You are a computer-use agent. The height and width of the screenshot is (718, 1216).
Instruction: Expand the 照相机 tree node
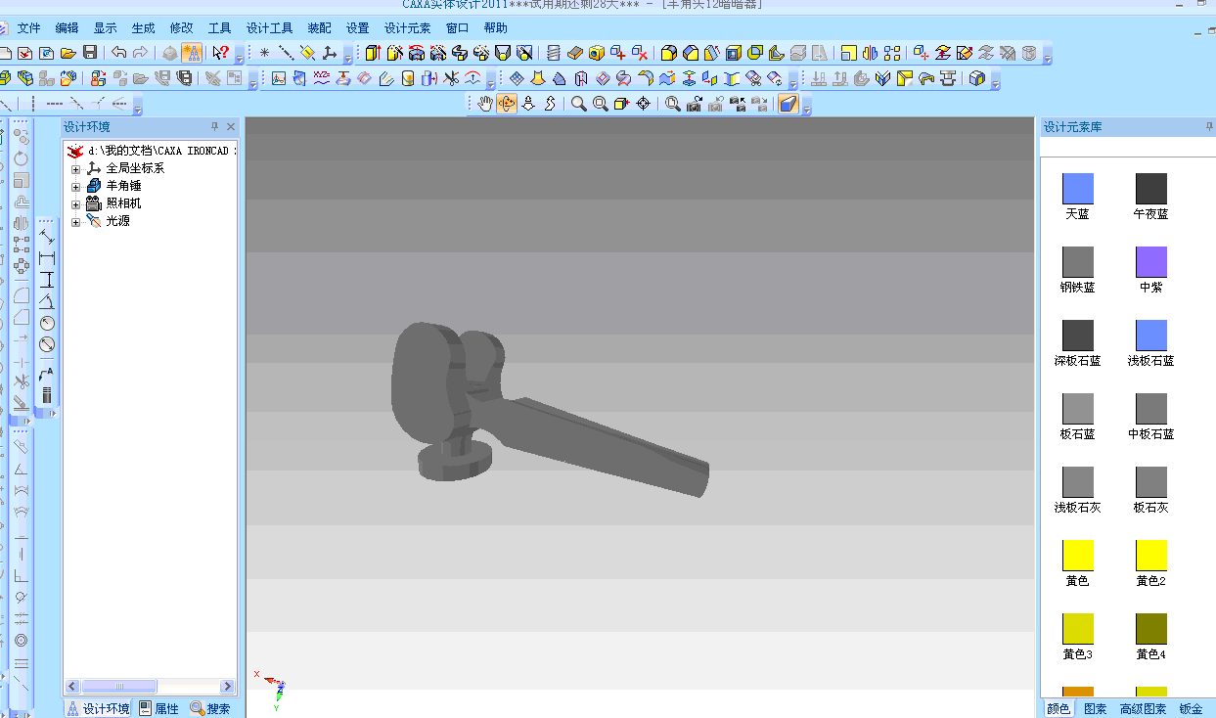(x=75, y=203)
